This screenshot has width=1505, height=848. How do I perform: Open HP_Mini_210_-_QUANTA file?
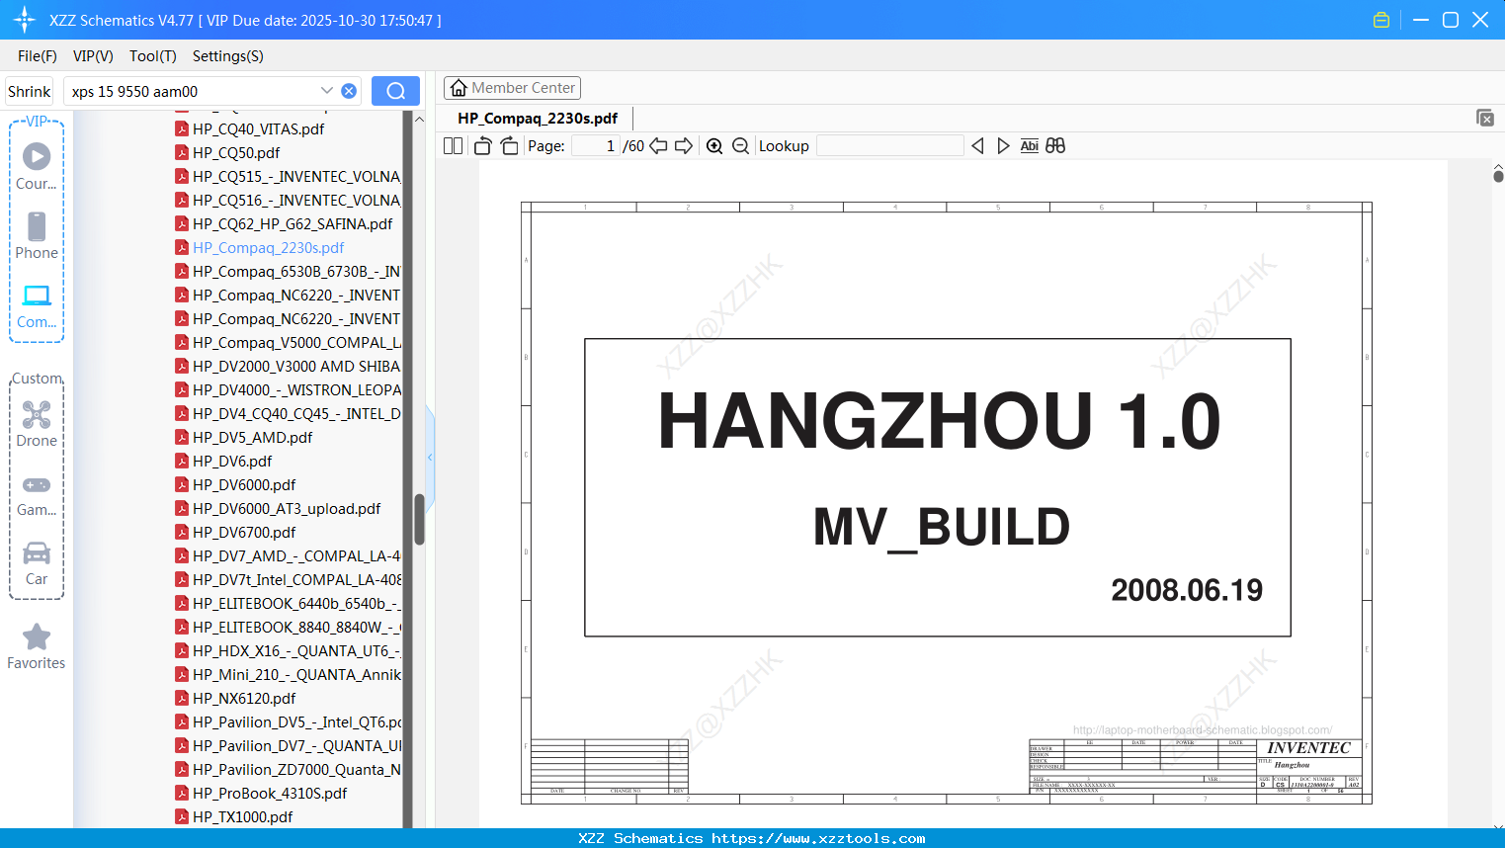pyautogui.click(x=288, y=674)
